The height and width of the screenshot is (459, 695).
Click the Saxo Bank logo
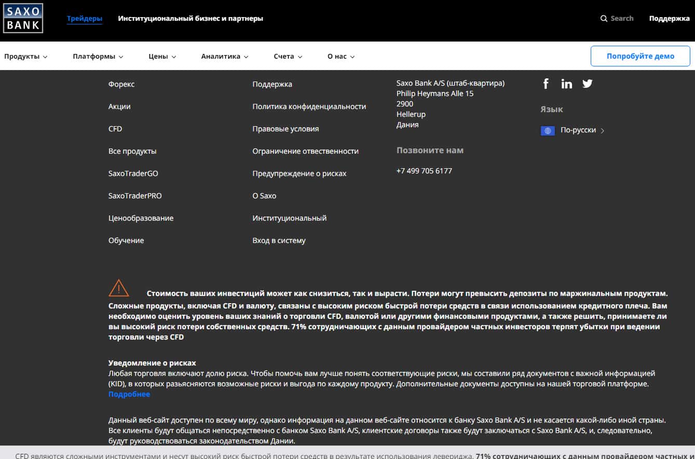point(23,18)
